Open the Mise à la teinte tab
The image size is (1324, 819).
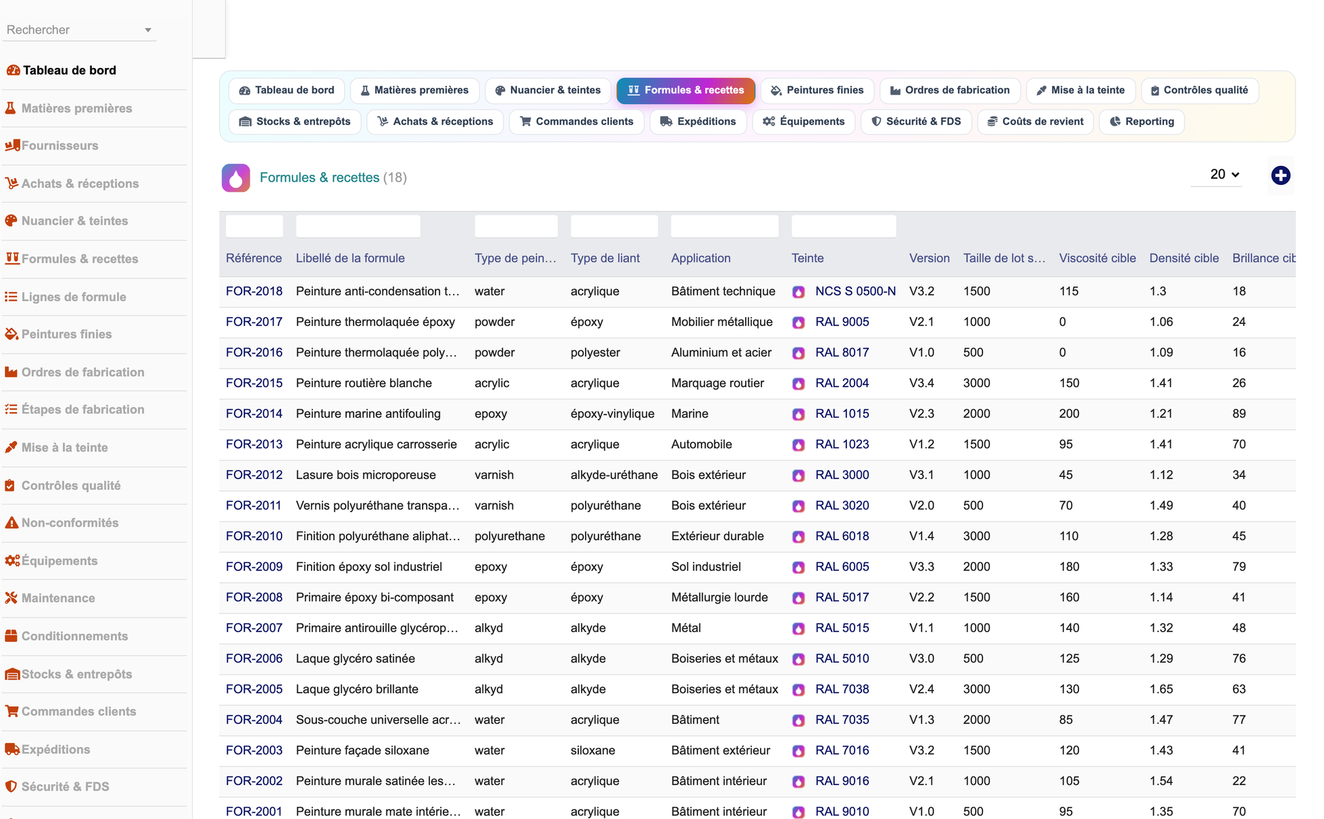1080,90
